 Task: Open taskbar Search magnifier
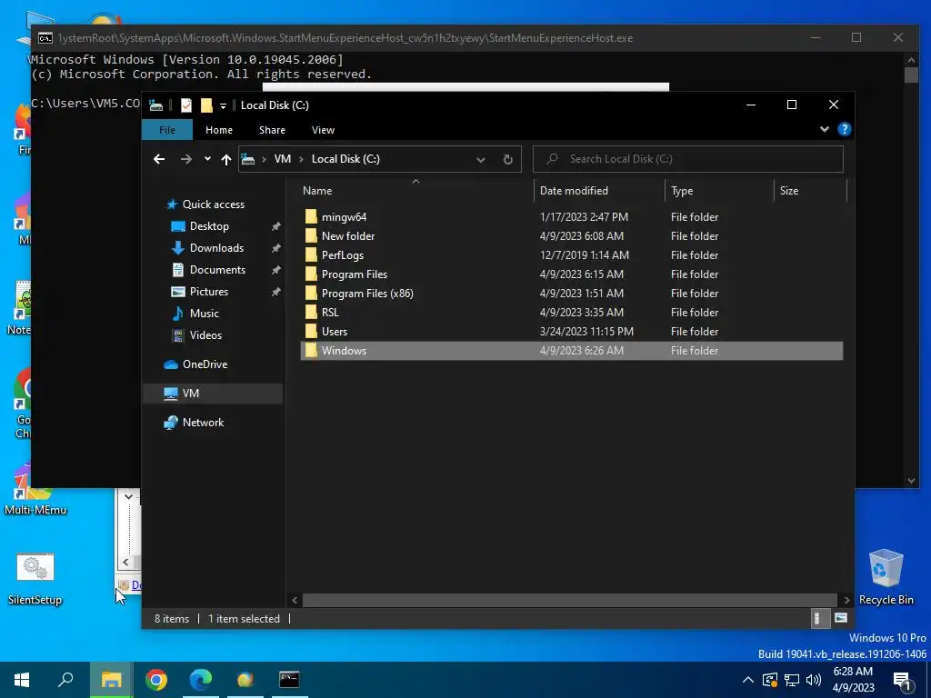[x=65, y=680]
